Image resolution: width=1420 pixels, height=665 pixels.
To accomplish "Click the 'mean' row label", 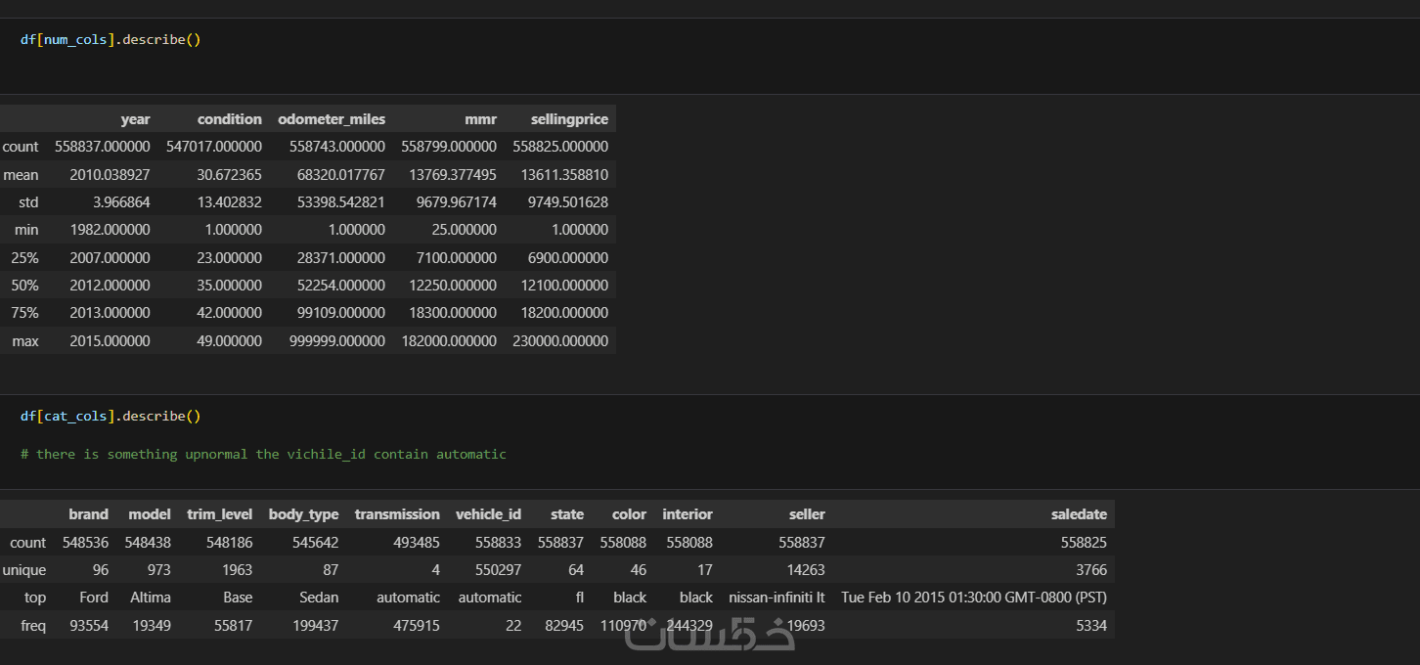I will 21,175.
